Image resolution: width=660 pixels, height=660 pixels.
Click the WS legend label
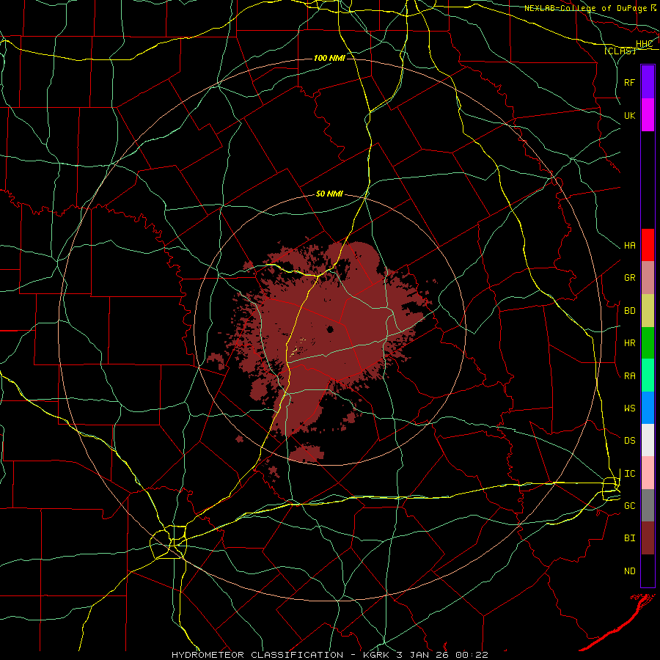629,408
